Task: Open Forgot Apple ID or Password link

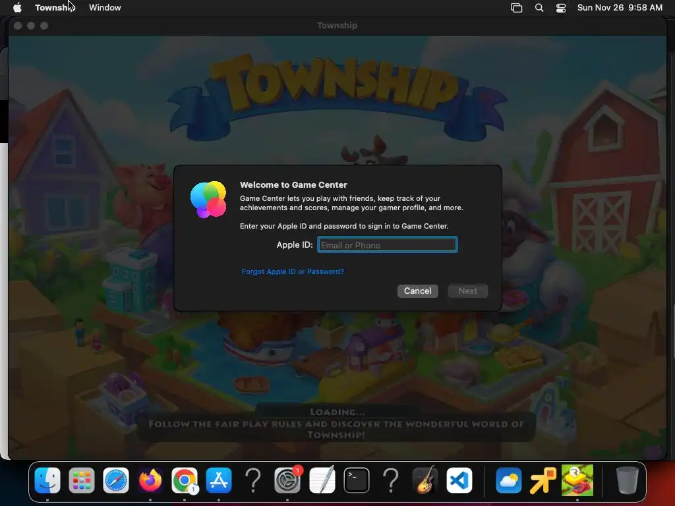Action: 293,271
